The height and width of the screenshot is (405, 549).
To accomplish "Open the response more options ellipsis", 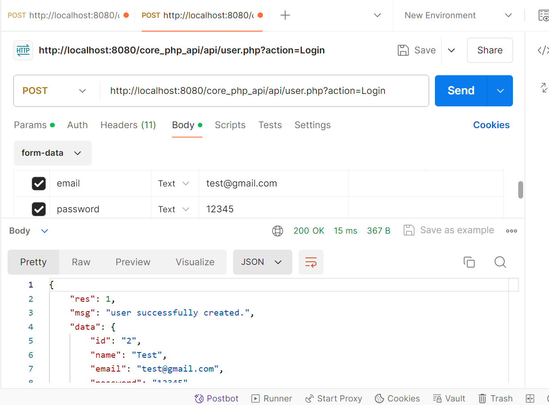I will click(x=512, y=231).
